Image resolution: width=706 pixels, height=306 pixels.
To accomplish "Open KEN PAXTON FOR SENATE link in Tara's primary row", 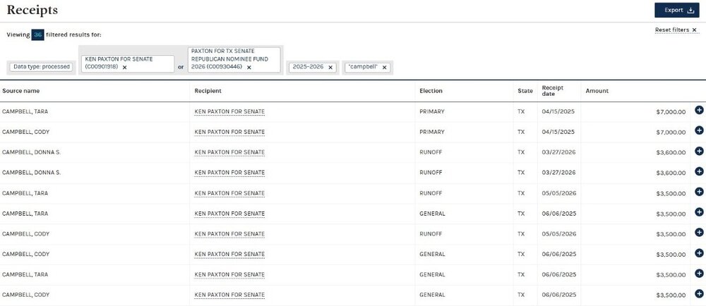I will pos(229,112).
